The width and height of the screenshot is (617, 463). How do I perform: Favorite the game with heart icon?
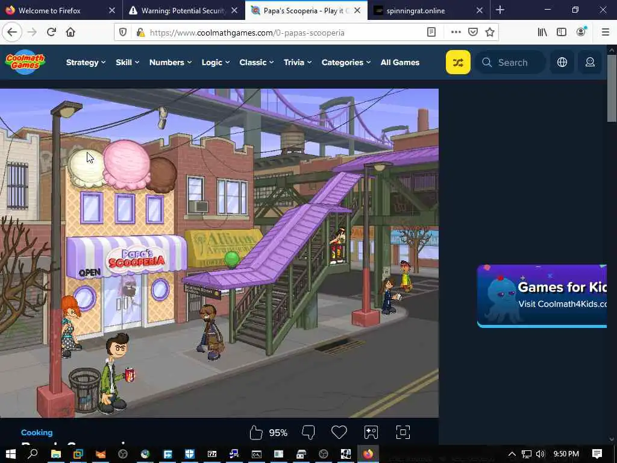pyautogui.click(x=339, y=432)
